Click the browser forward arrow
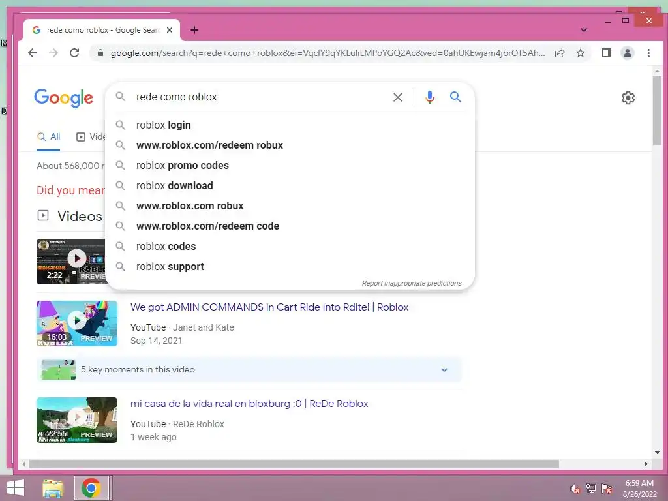 click(53, 53)
